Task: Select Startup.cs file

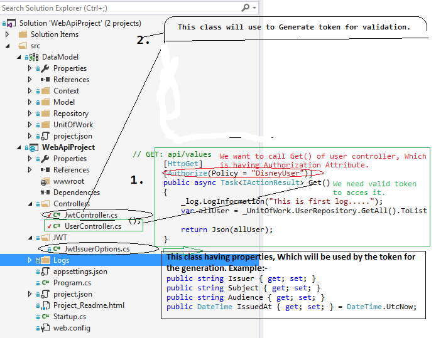Action: coord(70,317)
